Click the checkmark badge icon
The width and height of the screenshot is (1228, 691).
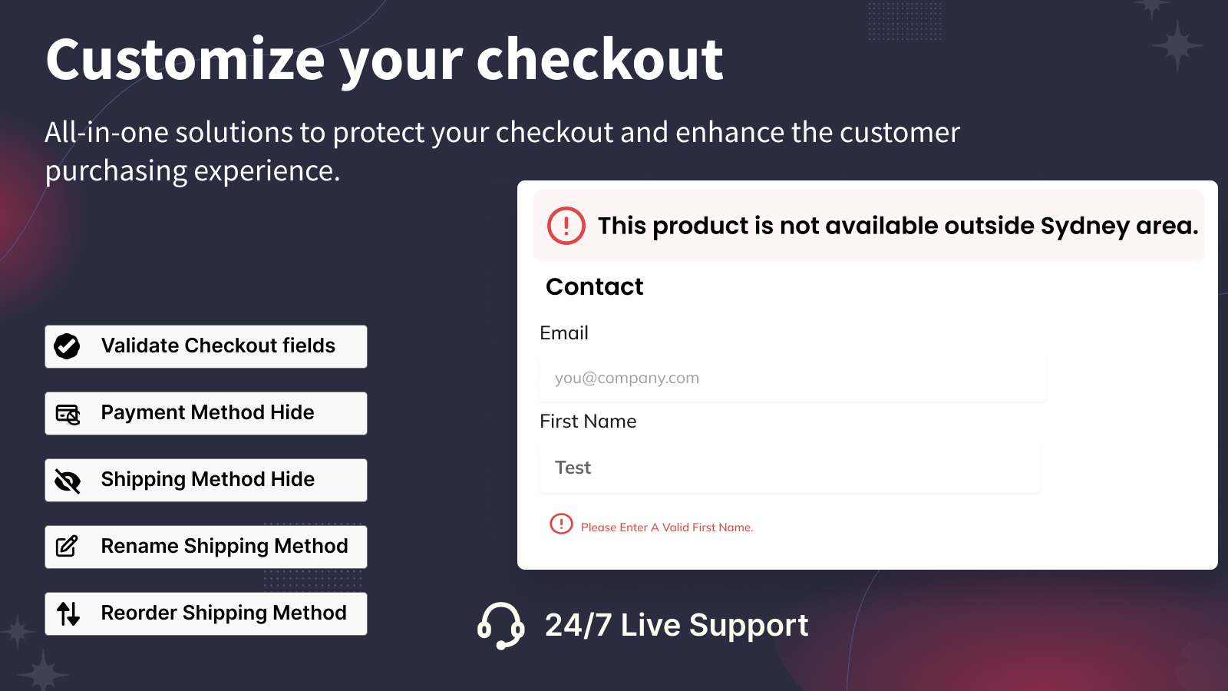67,346
